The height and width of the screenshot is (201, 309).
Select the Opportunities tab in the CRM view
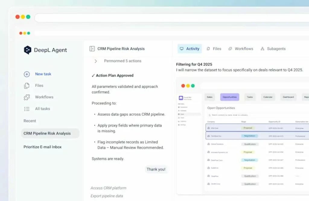230,97
